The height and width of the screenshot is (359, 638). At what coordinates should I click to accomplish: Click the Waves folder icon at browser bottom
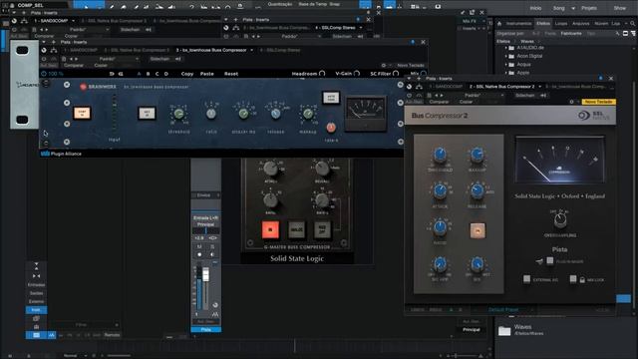point(504,331)
